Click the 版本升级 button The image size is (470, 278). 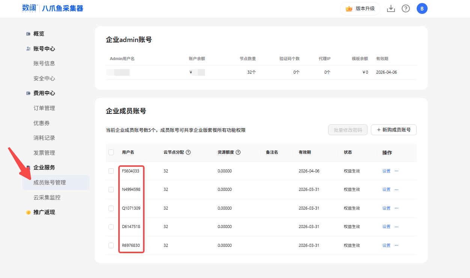360,9
